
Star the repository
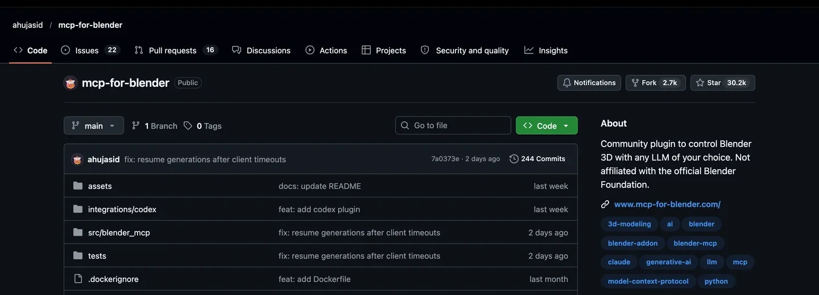coord(723,83)
